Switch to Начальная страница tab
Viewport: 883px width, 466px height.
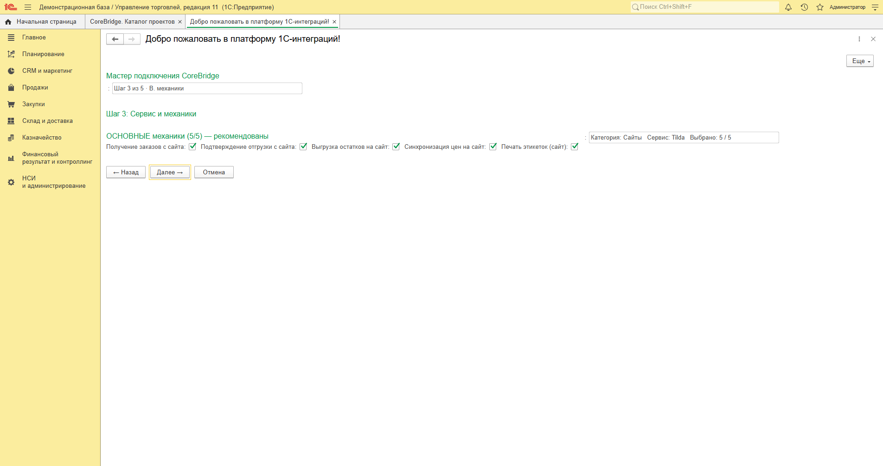coord(43,22)
